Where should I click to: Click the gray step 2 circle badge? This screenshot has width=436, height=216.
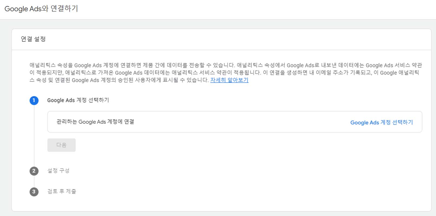tap(34, 171)
